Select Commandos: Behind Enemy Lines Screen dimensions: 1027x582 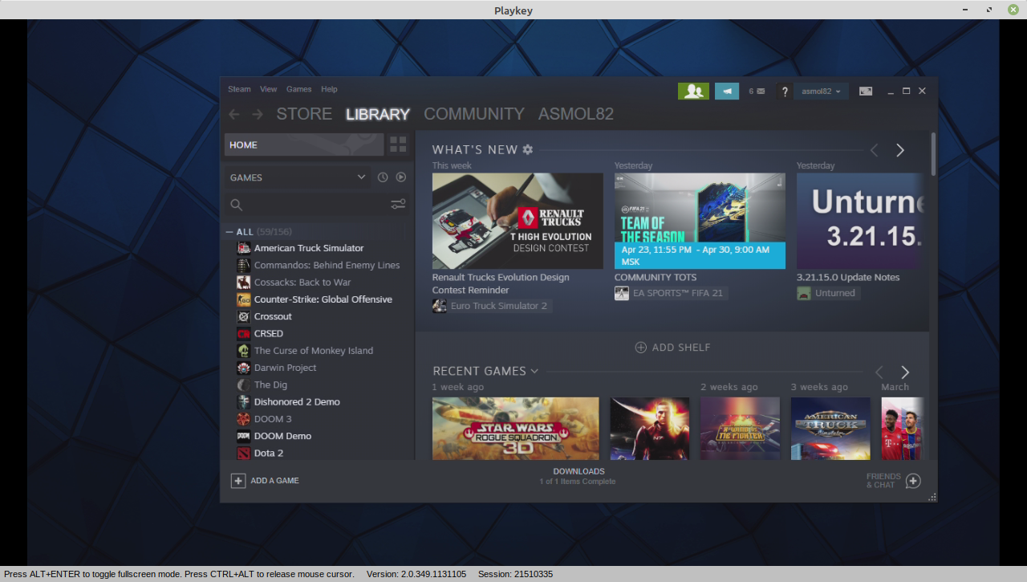point(327,265)
